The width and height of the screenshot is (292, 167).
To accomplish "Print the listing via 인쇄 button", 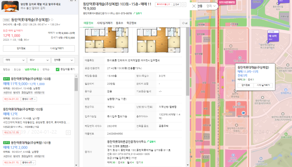I will tap(176, 5).
